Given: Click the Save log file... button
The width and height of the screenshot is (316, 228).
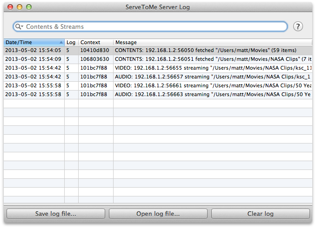Looking at the screenshot, I should [x=56, y=214].
